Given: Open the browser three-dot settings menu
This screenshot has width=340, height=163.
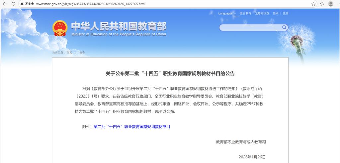Looking at the screenshot, I should click(x=337, y=4).
